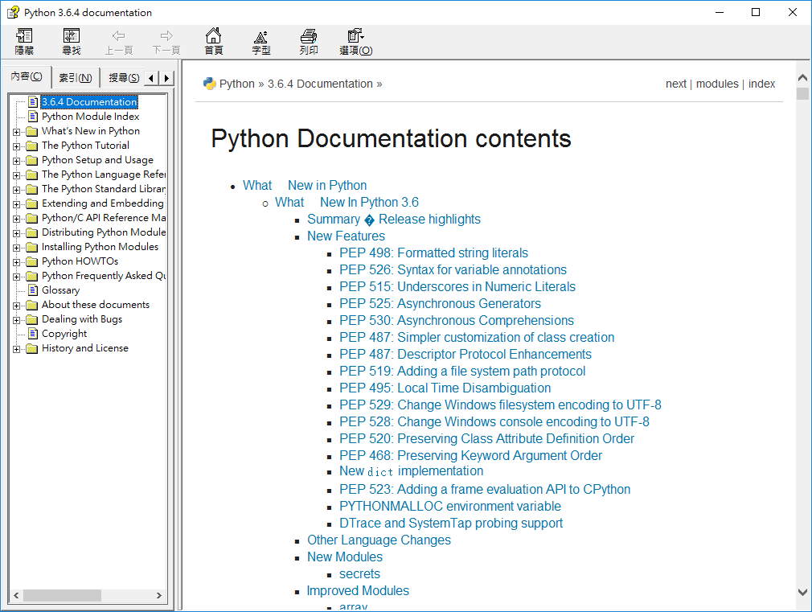The width and height of the screenshot is (812, 612).
Task: Click tree pane scroll right arrow
Action: click(x=159, y=595)
